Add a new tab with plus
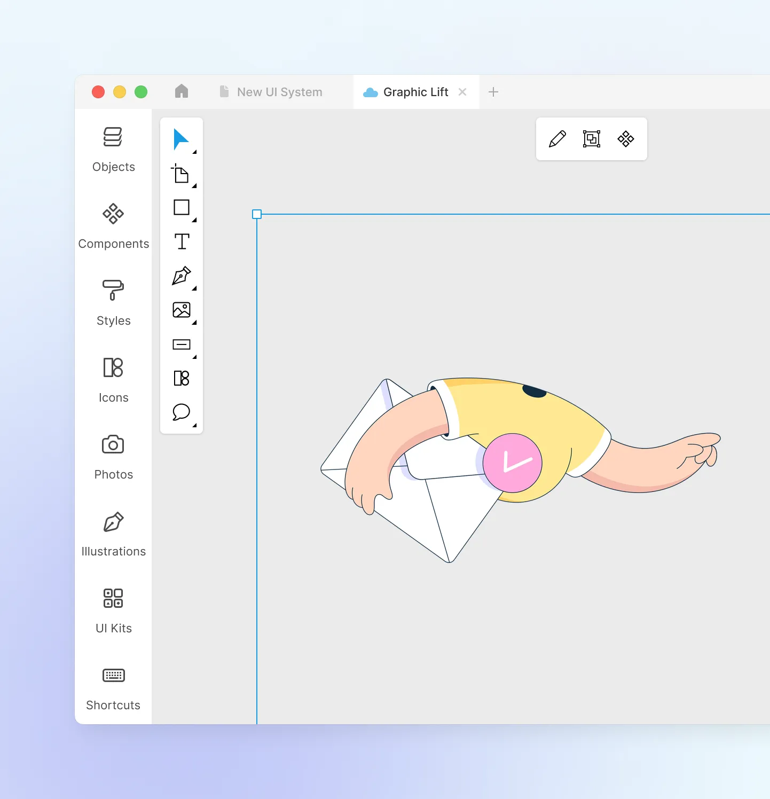Screen dimensions: 770x799 coord(493,92)
